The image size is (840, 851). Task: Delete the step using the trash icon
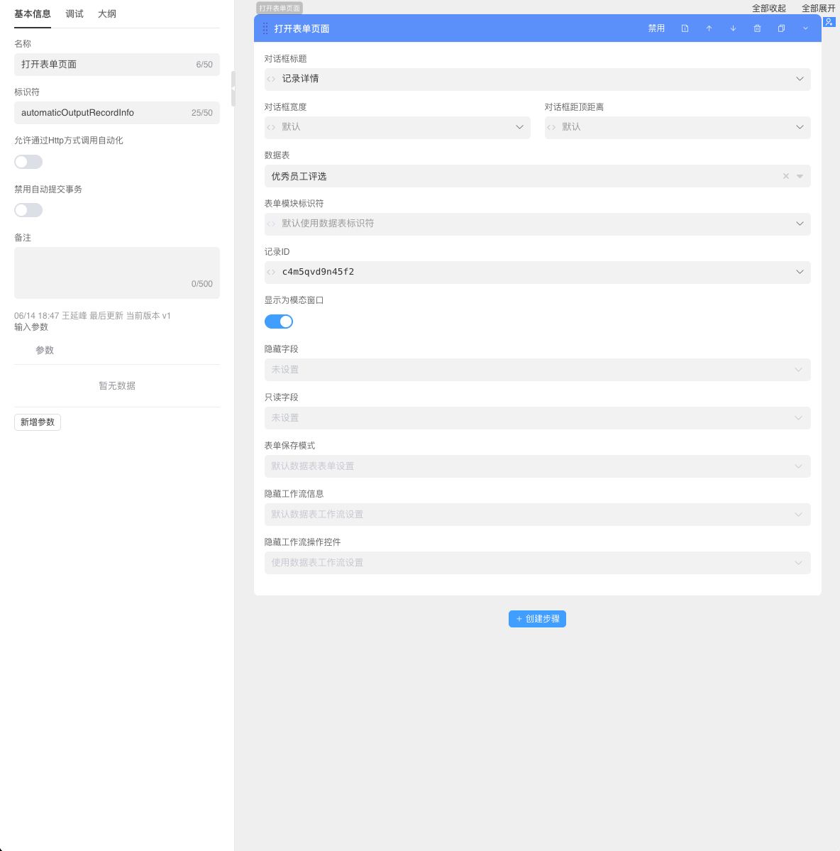(757, 28)
